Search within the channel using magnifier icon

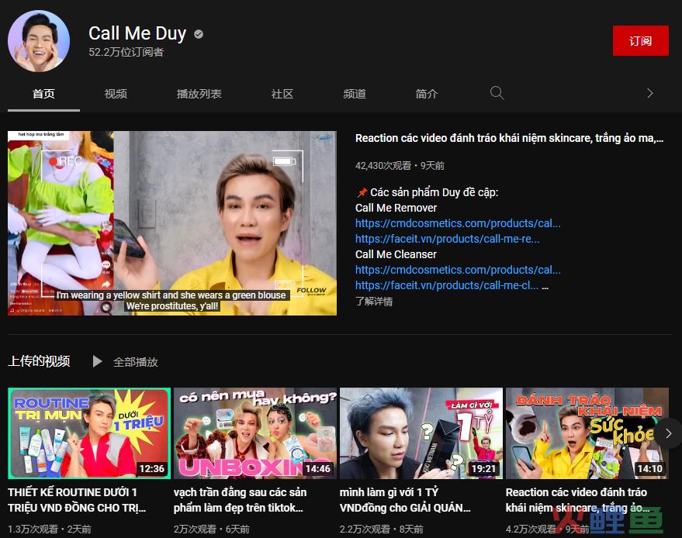point(497,93)
